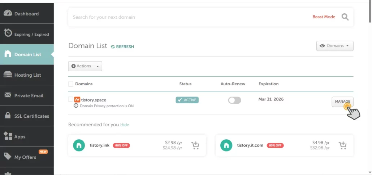Click the tistory.it.com domain name
This screenshot has height=175, width=372.
(x=250, y=145)
